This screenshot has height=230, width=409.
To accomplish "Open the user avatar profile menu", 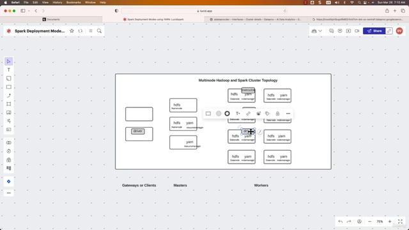I will (399, 31).
